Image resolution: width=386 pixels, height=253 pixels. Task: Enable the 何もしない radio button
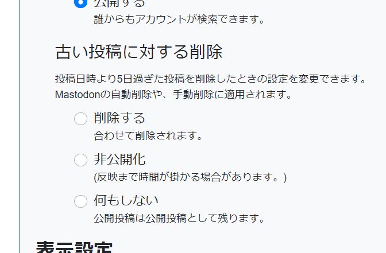[81, 201]
